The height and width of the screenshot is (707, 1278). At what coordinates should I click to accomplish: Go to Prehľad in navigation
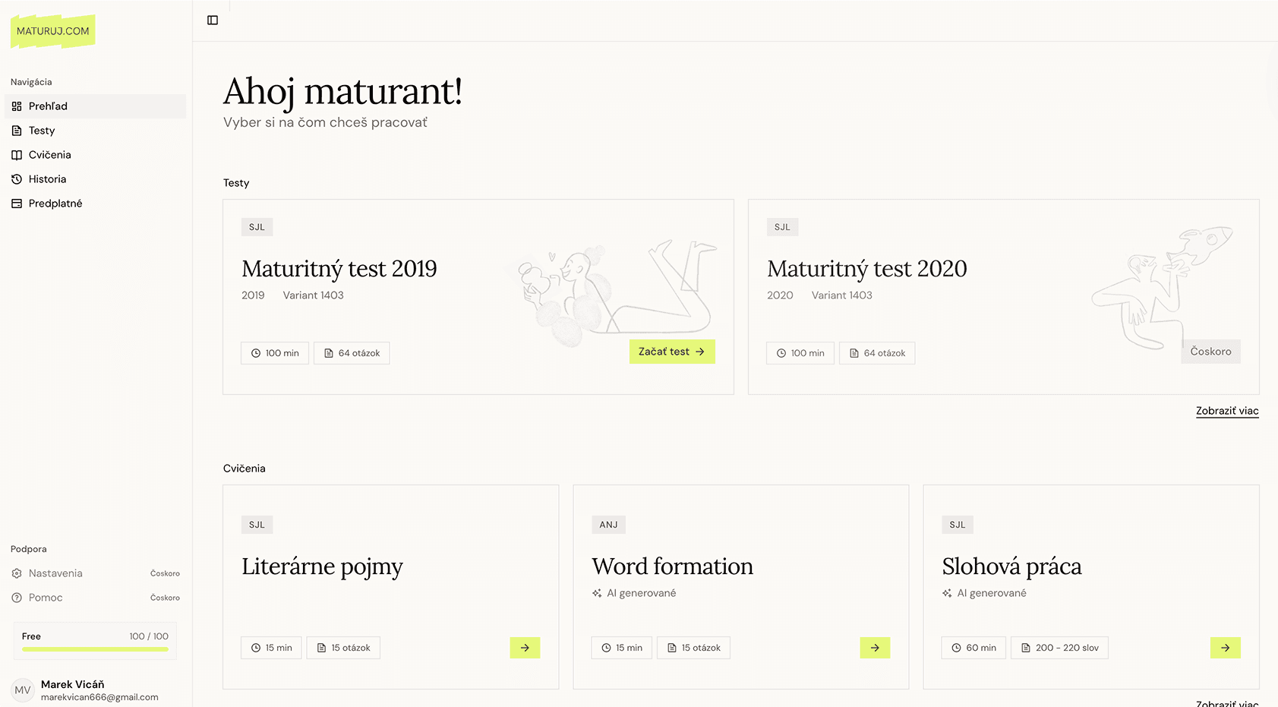pyautogui.click(x=95, y=106)
